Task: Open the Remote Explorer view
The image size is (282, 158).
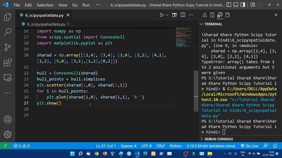Action: point(7,78)
